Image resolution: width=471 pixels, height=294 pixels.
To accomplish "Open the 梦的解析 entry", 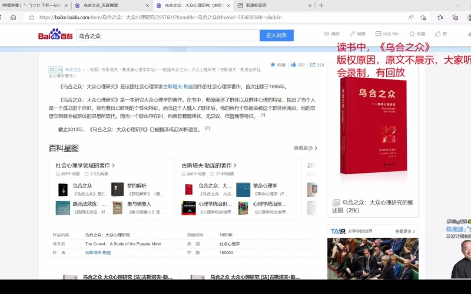I will pyautogui.click(x=137, y=186).
